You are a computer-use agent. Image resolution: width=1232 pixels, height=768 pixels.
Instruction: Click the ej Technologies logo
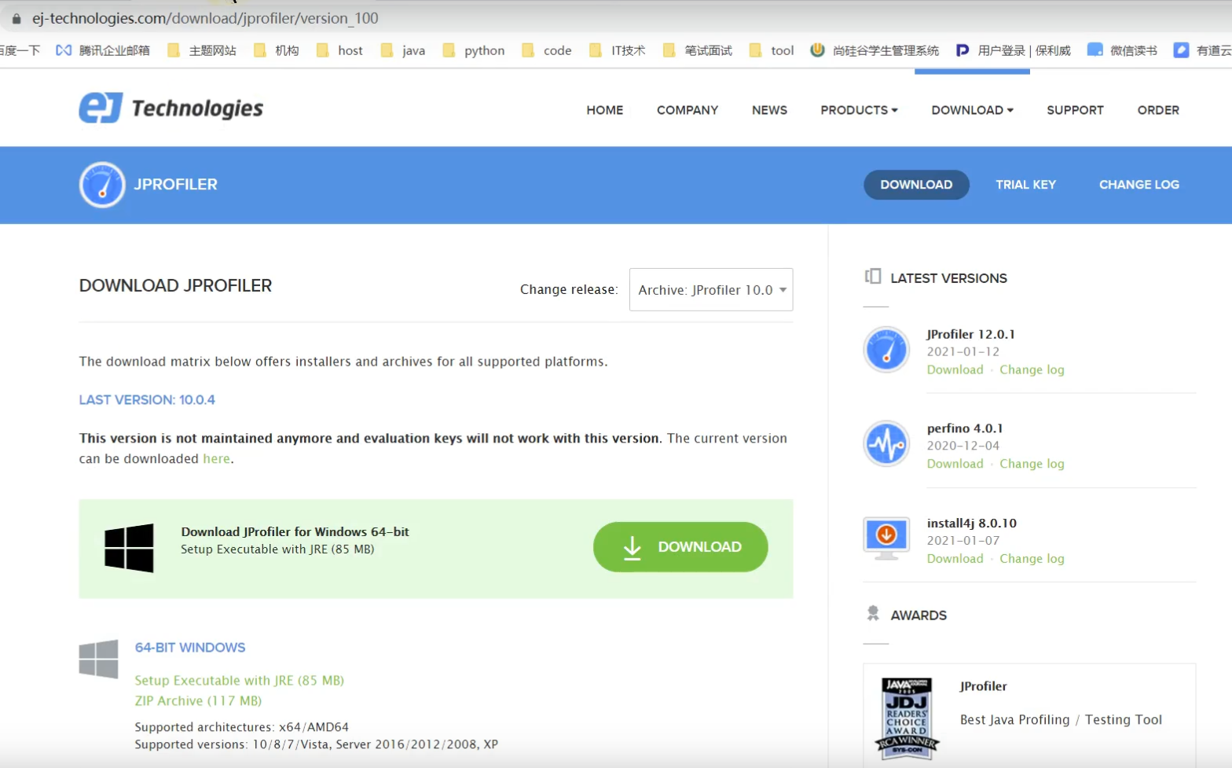click(x=171, y=108)
